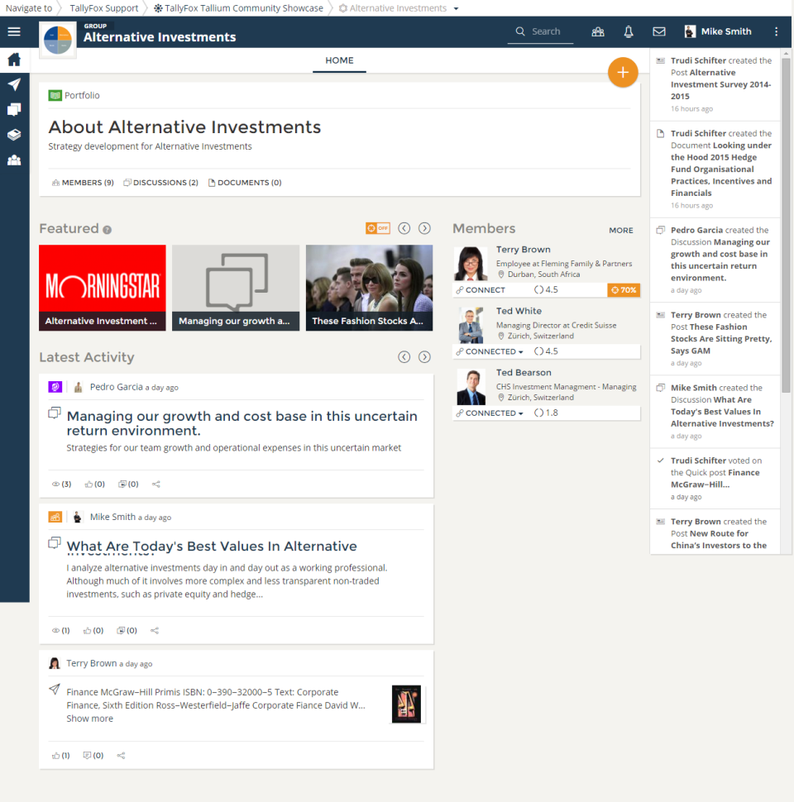This screenshot has width=794, height=802.
Task: Connect with Terry Brown
Action: (481, 290)
